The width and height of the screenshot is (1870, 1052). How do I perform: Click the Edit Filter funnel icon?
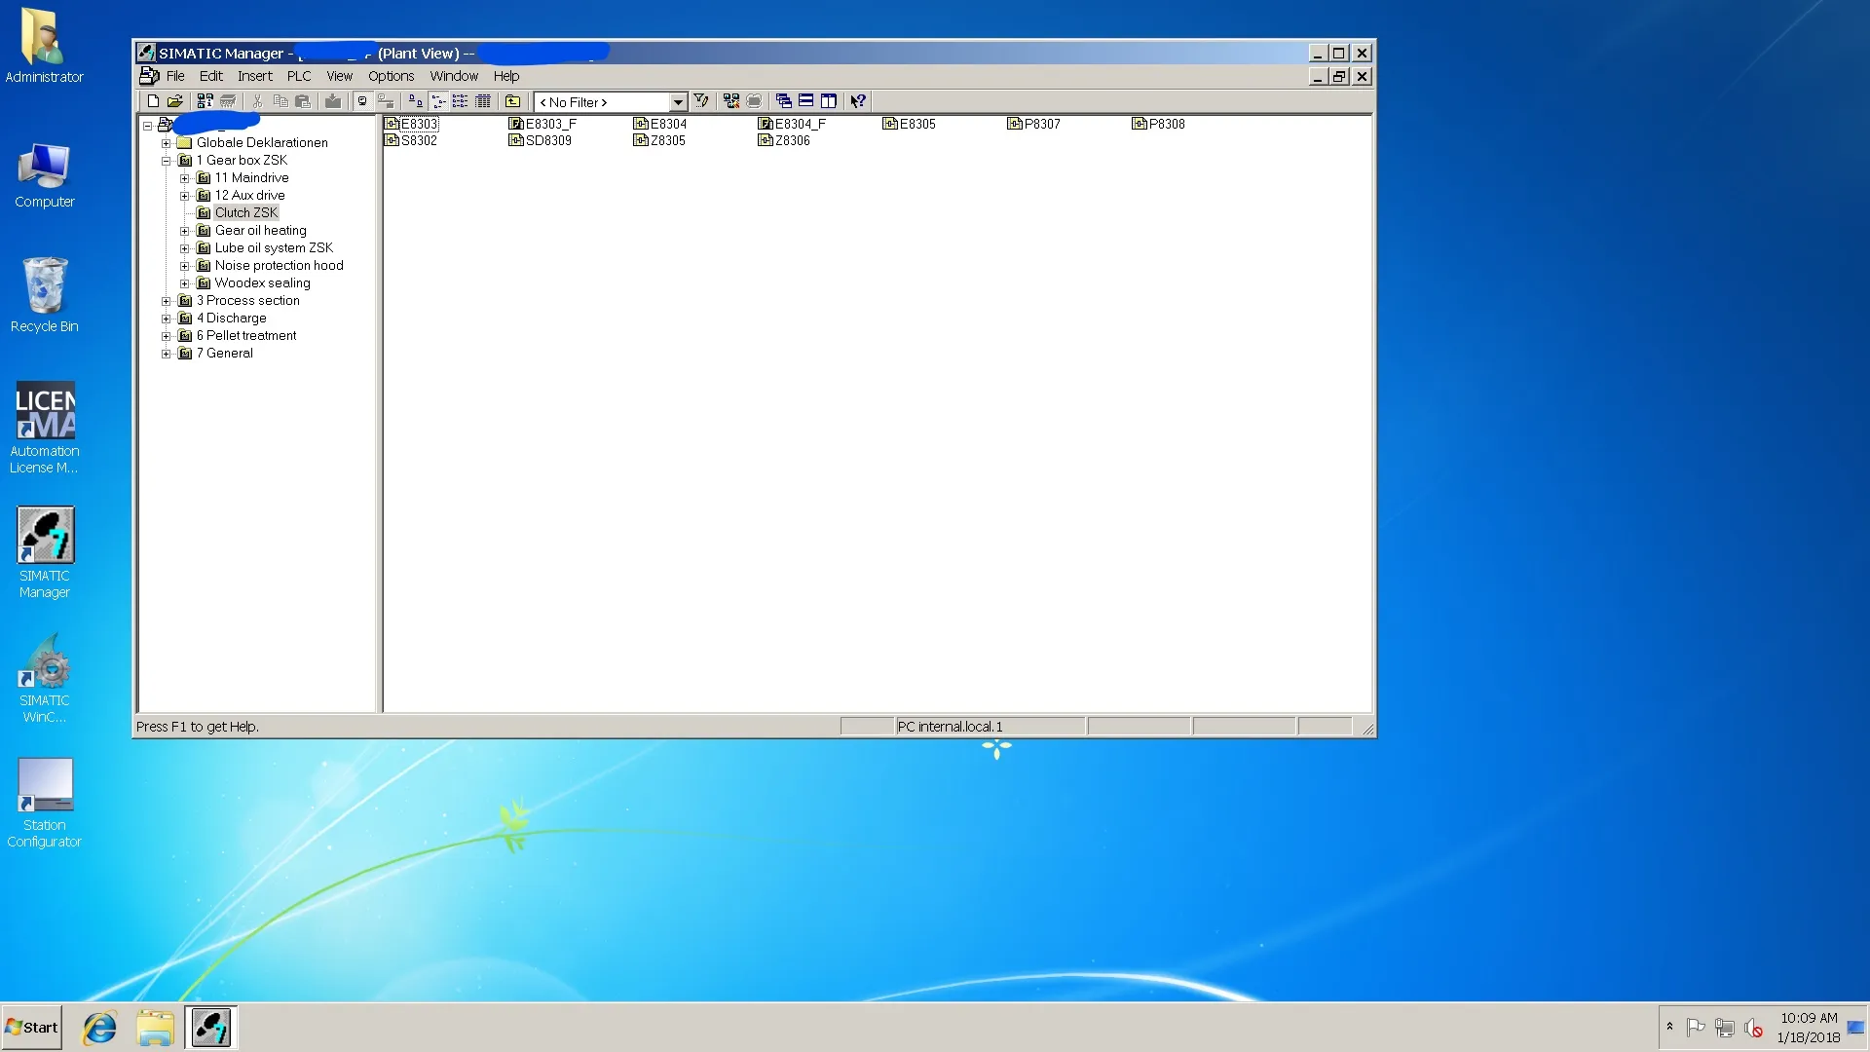coord(701,101)
